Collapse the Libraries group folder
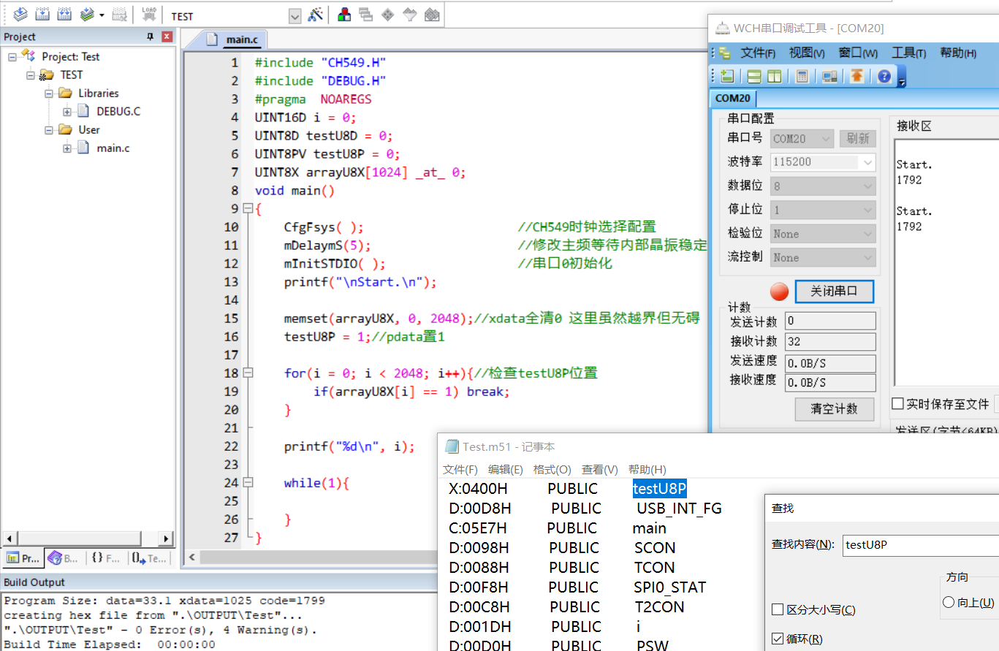This screenshot has height=651, width=999. [49, 93]
